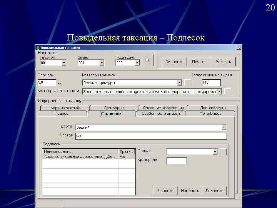The width and height of the screenshot is (277, 208).
Task: Click the second column header in the Подлесок table
Action: [127, 152]
